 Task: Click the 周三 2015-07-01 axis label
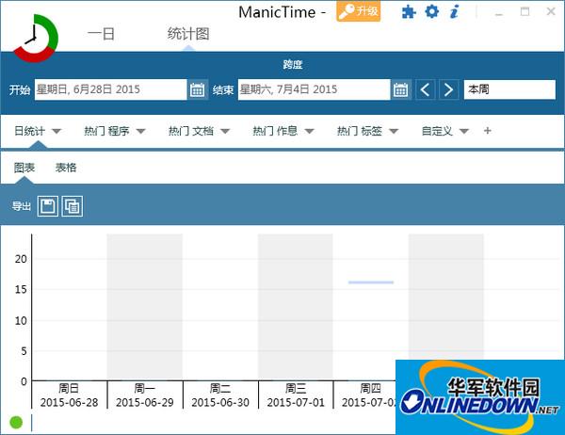[x=296, y=395]
